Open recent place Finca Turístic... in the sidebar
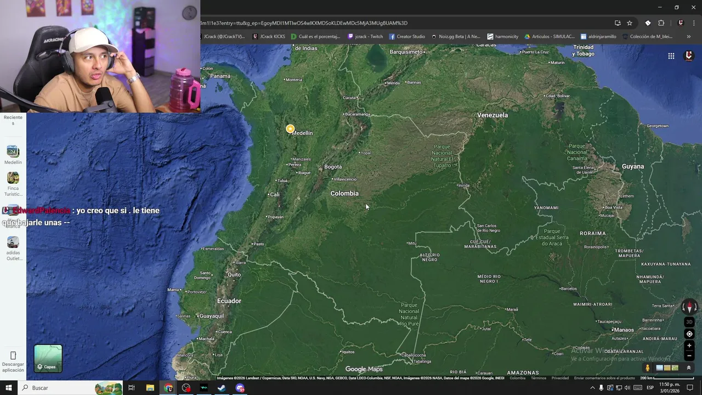The height and width of the screenshot is (395, 702). click(13, 184)
